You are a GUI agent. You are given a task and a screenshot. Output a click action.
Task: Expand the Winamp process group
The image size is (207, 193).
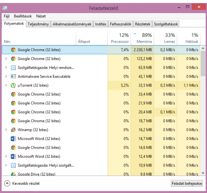click(x=6, y=130)
